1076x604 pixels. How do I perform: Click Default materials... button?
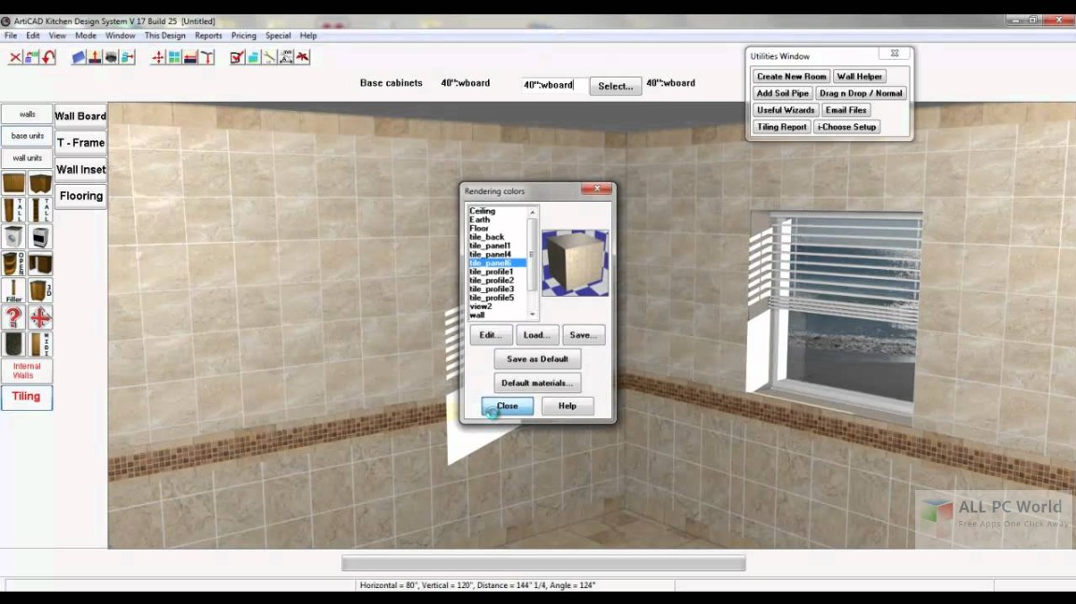click(x=538, y=384)
